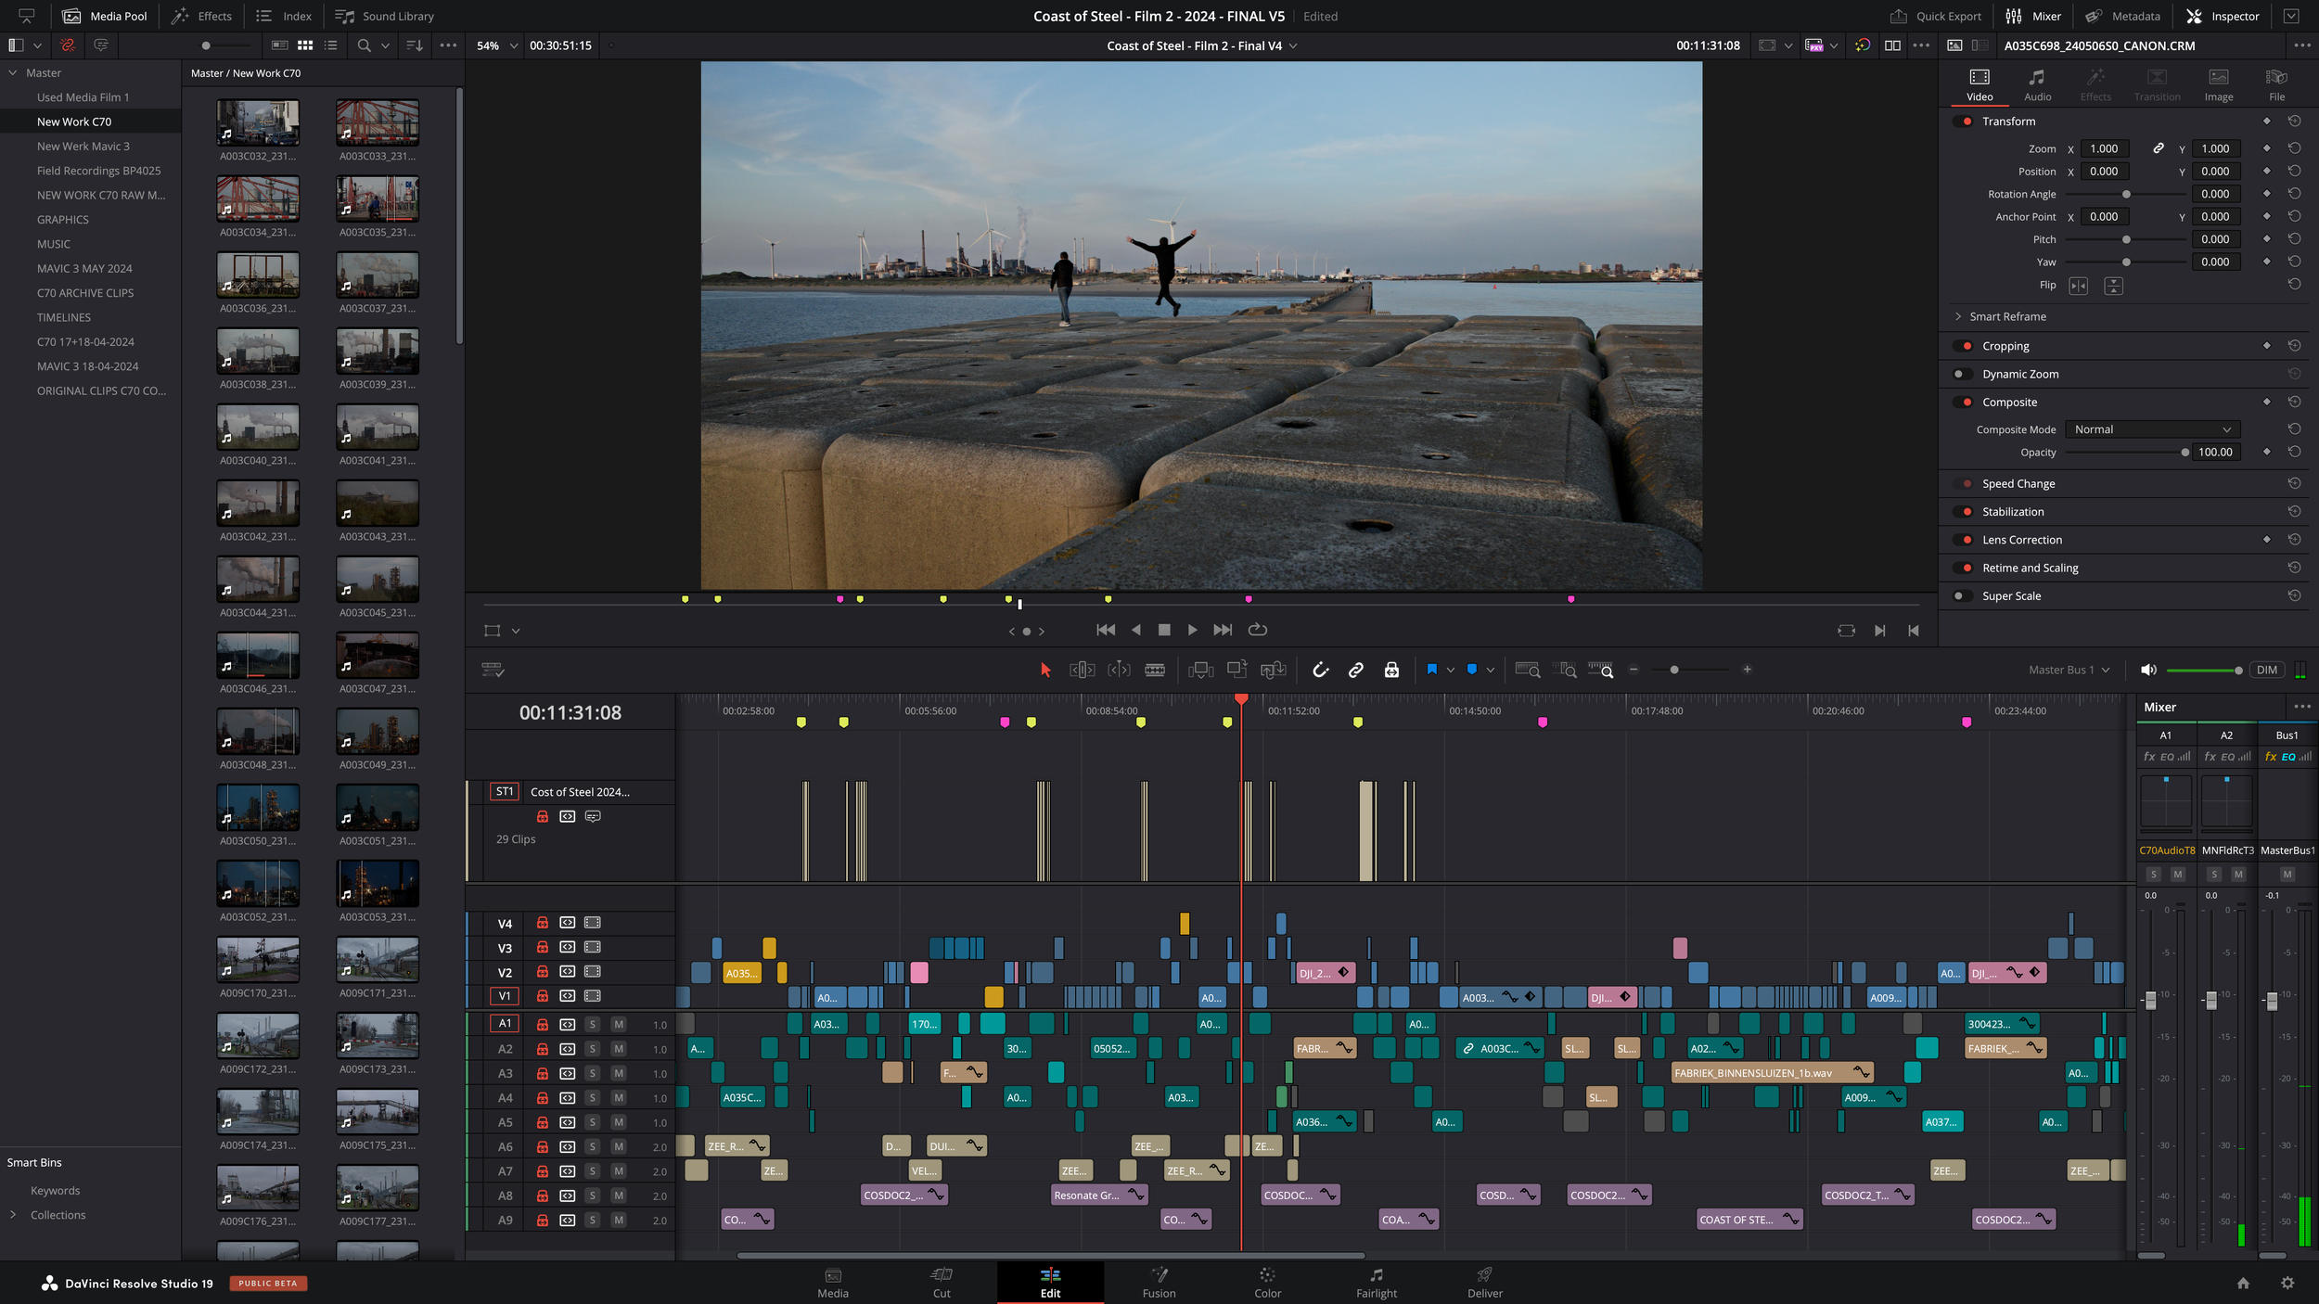Open the Composite Mode dropdown

coord(2152,429)
